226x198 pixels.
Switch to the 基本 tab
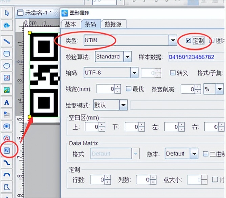[71, 24]
